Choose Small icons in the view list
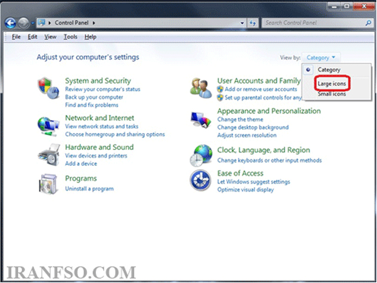 click(332, 94)
